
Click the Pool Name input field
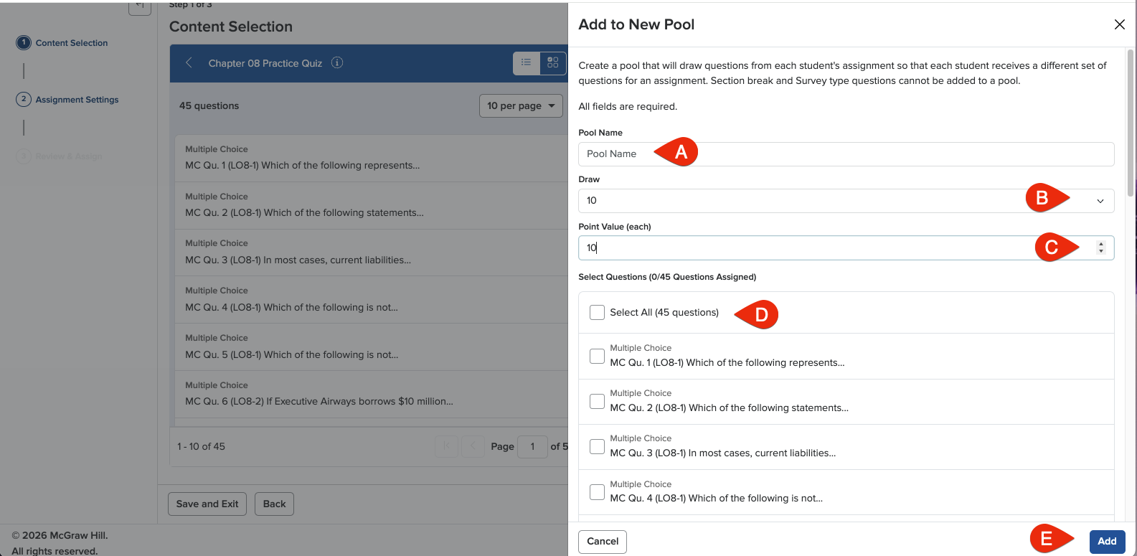point(846,154)
